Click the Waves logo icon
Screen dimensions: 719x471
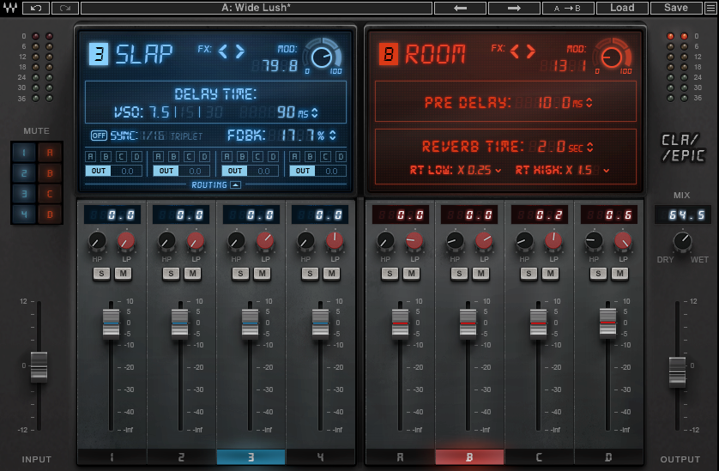10,8
